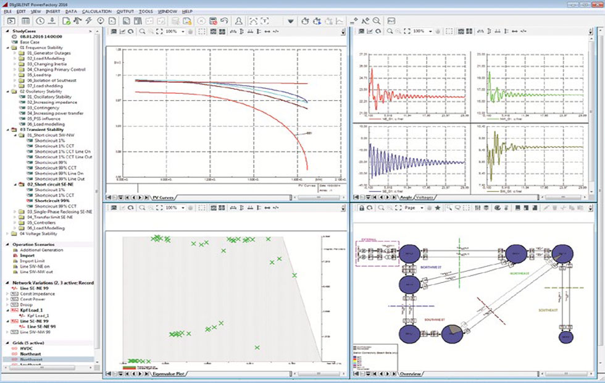This screenshot has height=383, width=605.
Task: Click the magnifier search icon in main toolbar
Action: (x=377, y=21)
